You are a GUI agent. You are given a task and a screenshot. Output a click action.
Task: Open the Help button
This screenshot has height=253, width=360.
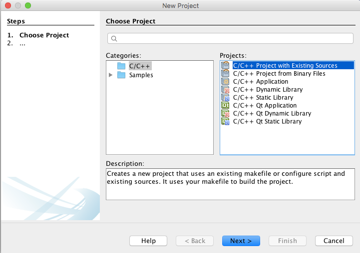[148, 241]
